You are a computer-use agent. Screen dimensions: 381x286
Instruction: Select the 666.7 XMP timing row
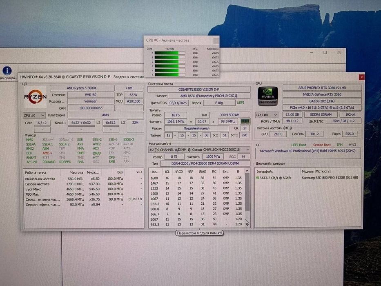[196, 214]
